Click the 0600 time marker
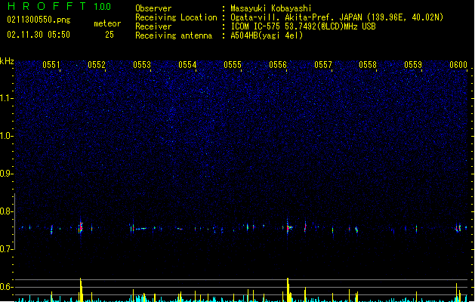Screen dimensions: 475x302 coord(458,65)
